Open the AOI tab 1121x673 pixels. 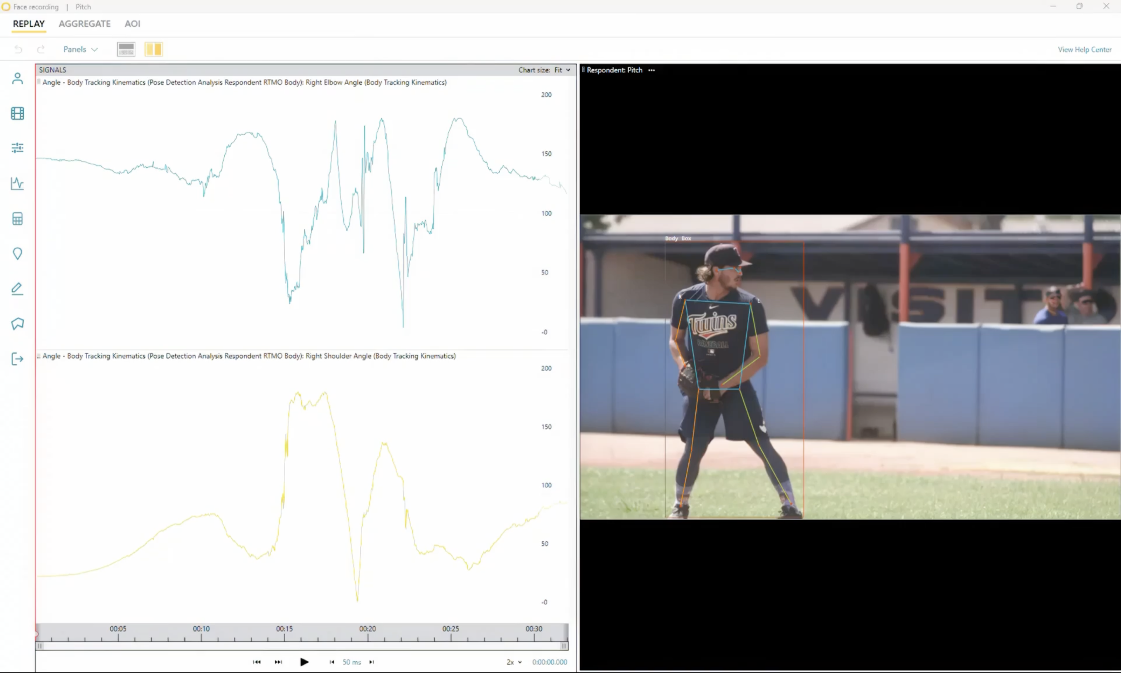coord(132,24)
